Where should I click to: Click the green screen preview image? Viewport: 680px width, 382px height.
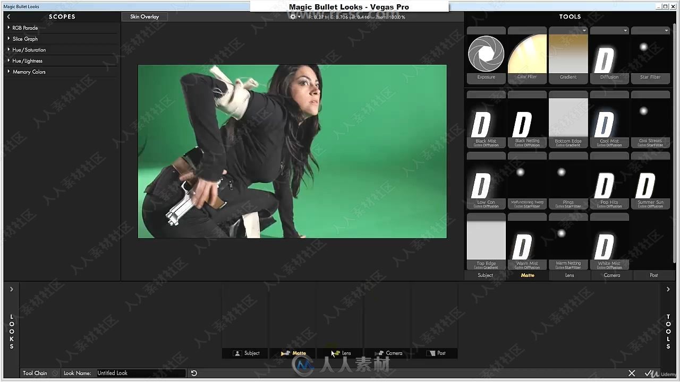coord(292,152)
